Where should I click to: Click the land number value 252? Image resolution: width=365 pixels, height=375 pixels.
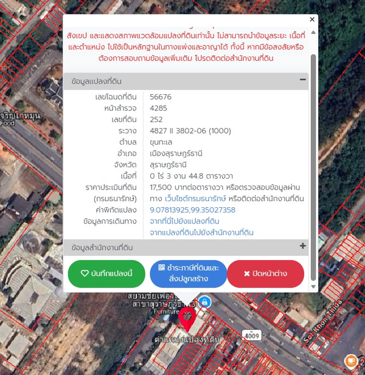tap(156, 119)
